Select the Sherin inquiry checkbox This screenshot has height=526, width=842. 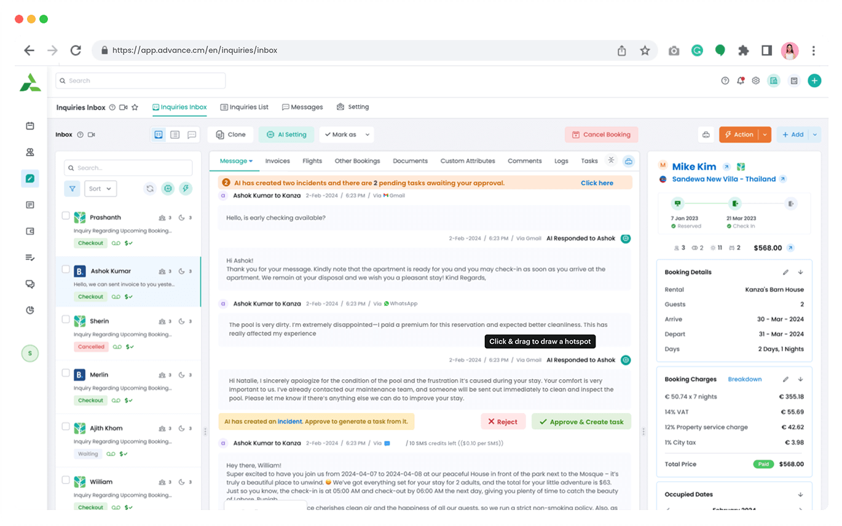point(66,320)
